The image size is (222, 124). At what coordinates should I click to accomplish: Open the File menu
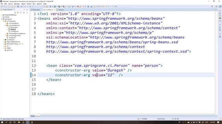point(2,4)
